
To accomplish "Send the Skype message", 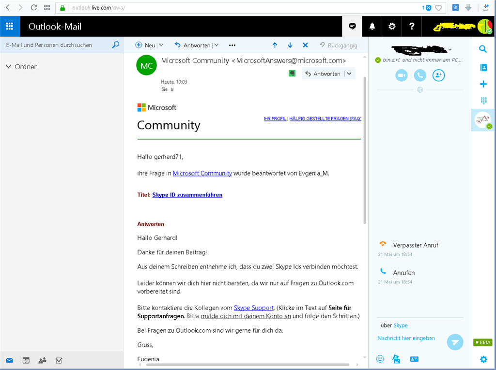I will click(455, 342).
